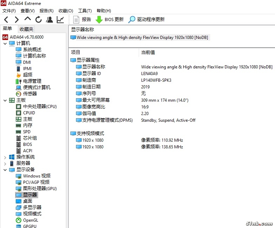Collapse the 计算机 tree node

click(x=5, y=43)
